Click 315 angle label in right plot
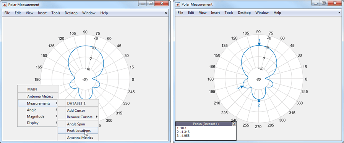This screenshot has height=143, width=344. click(x=293, y=113)
